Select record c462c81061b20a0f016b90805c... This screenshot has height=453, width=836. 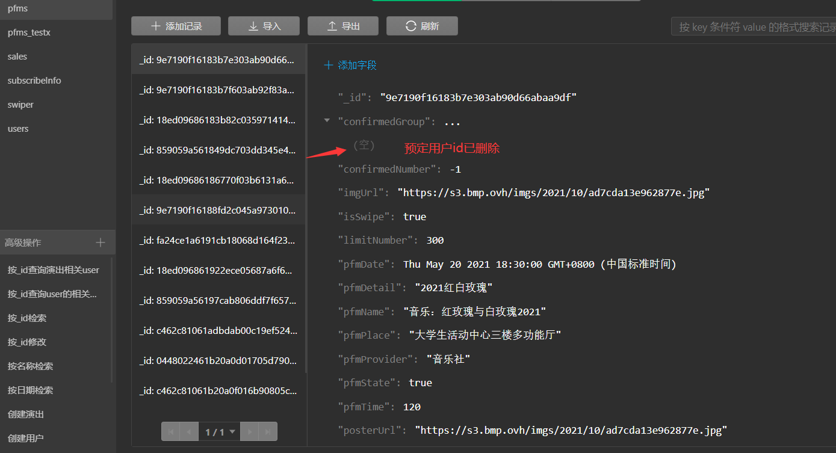pos(218,390)
